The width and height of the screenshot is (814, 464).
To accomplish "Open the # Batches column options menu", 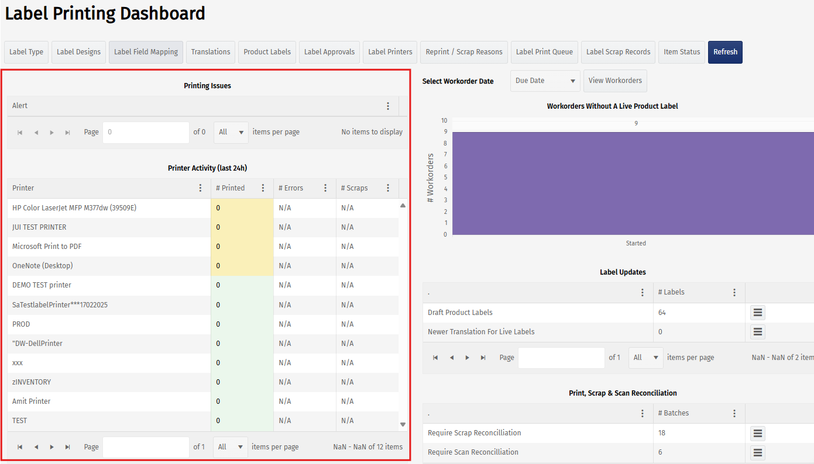I will point(735,413).
